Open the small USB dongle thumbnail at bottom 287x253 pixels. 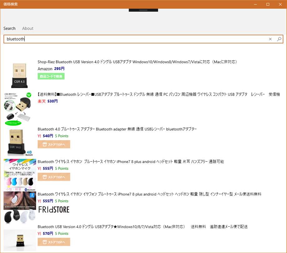pyautogui.click(x=20, y=240)
